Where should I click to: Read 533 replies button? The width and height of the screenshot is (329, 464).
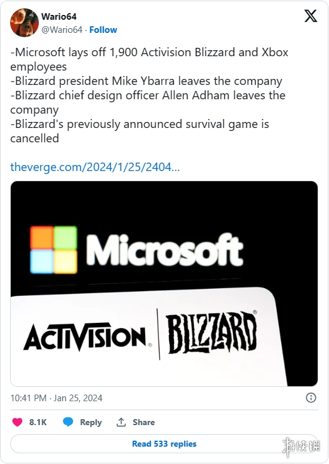coord(164,444)
